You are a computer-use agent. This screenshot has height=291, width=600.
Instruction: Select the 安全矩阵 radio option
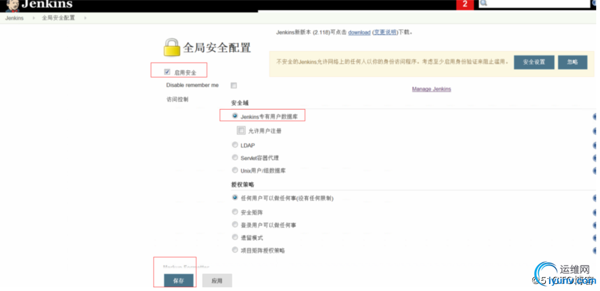(x=235, y=211)
